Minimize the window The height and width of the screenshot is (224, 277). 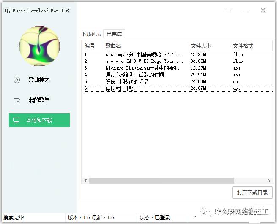246,11
